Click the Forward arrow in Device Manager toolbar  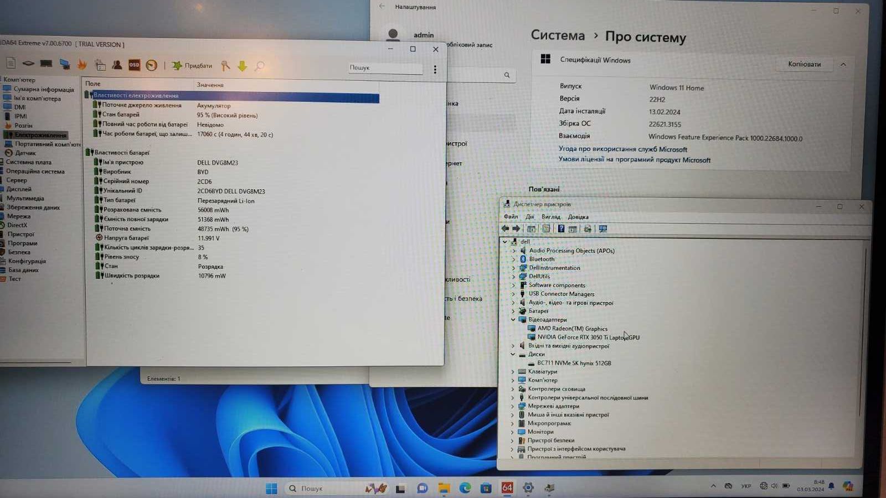coord(516,229)
